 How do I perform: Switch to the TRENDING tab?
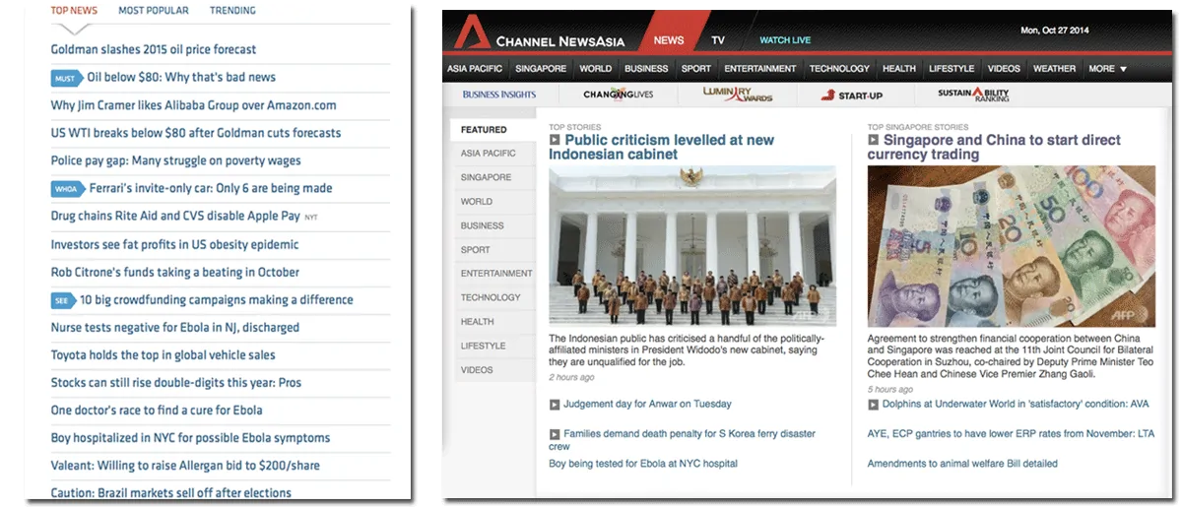point(232,11)
